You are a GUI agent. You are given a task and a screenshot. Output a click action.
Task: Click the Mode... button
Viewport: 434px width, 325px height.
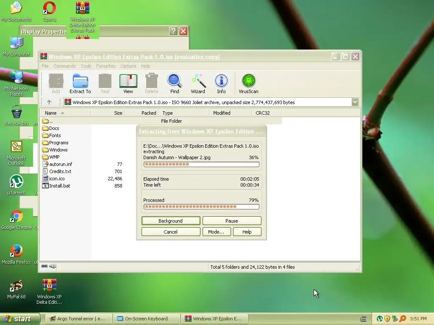click(x=216, y=232)
